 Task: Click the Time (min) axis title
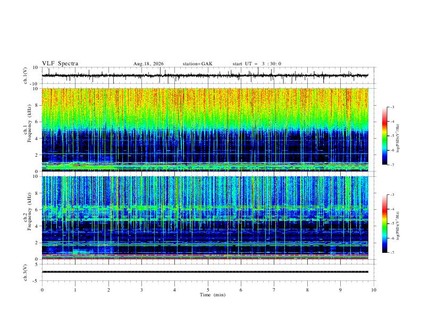(x=213, y=295)
